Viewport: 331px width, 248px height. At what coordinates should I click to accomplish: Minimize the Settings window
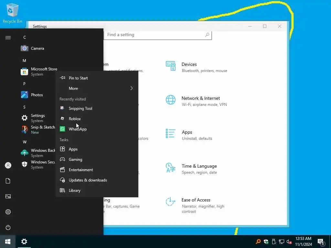pos(250,26)
